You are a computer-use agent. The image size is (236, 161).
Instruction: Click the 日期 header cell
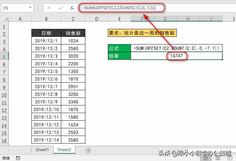(46, 33)
